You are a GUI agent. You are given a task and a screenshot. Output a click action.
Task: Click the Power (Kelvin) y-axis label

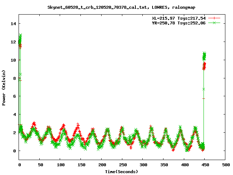click(4, 88)
